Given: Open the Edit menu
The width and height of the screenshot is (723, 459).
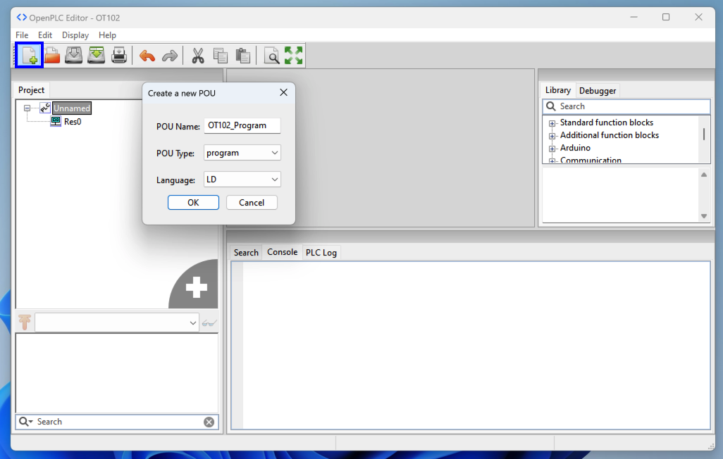Looking at the screenshot, I should point(44,35).
